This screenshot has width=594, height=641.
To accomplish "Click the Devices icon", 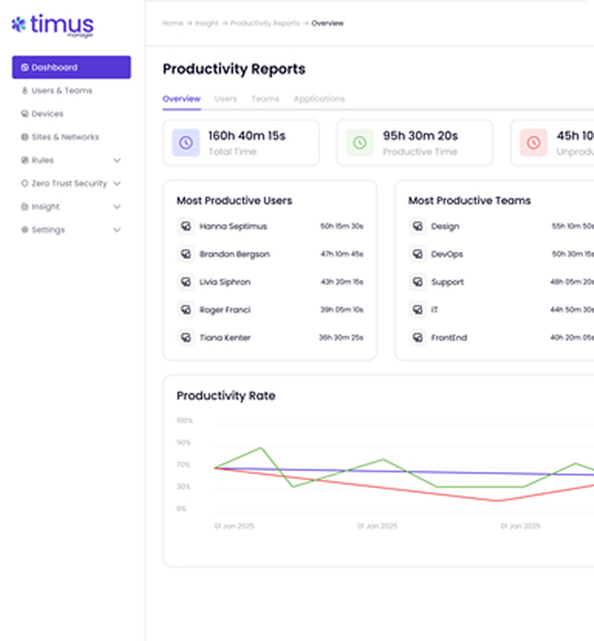I will 25,114.
